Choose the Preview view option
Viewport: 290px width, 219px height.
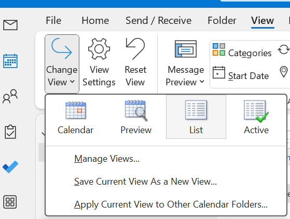coord(136,117)
